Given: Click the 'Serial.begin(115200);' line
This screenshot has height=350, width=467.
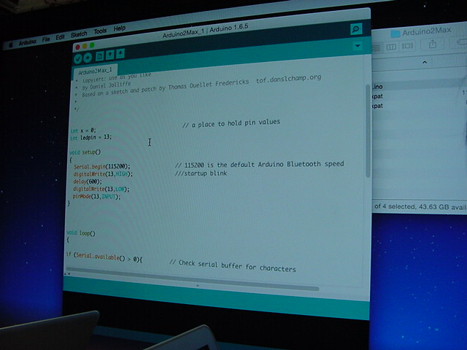Looking at the screenshot, I should point(102,167).
